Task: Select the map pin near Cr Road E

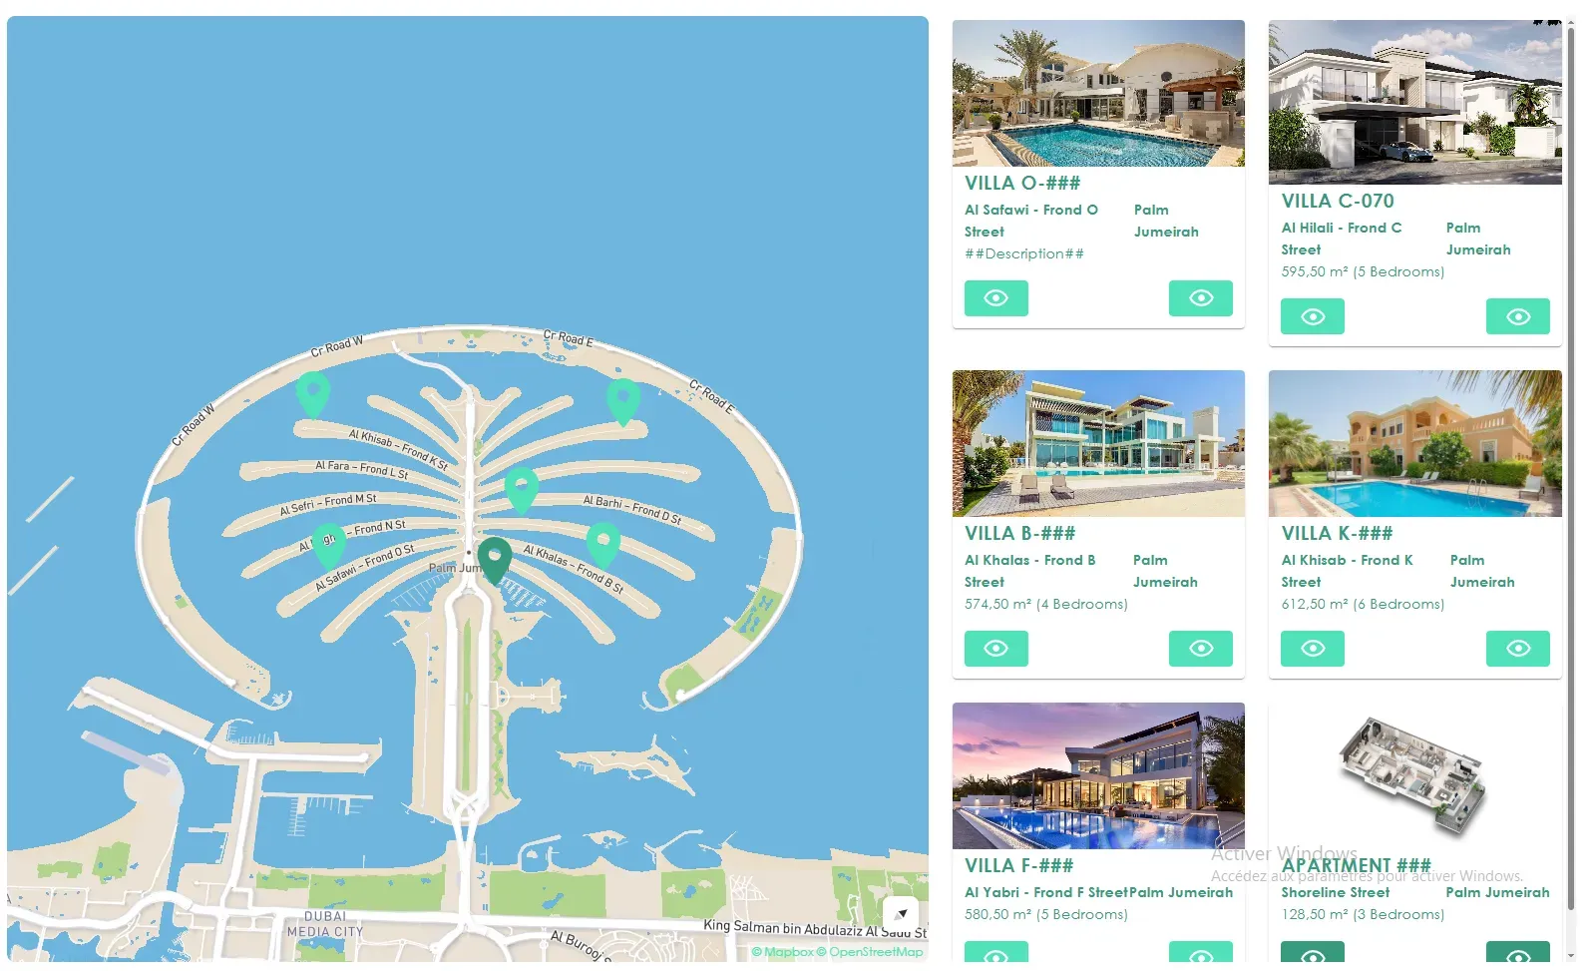Action: [x=623, y=401]
